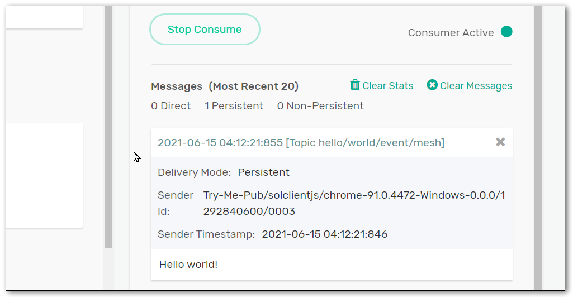
Task: Click the message header timestamp and topic
Action: pyautogui.click(x=301, y=143)
